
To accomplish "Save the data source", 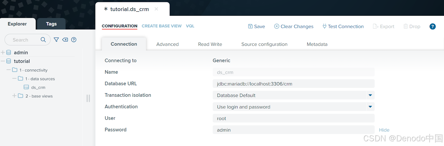I will (256, 27).
